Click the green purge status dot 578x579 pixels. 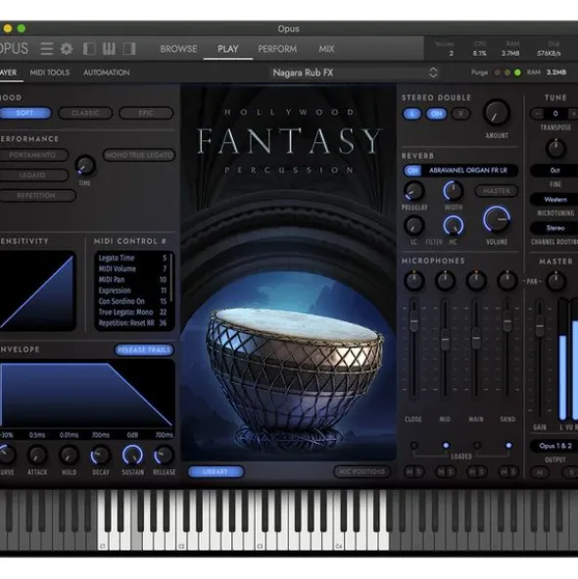(517, 72)
